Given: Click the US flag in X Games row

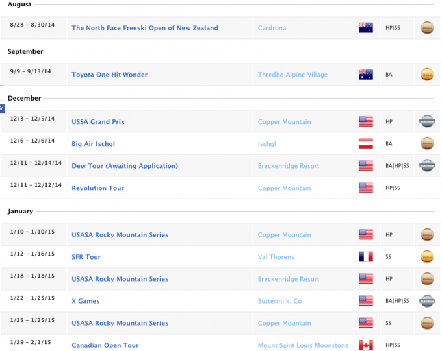Looking at the screenshot, I should coord(366,301).
